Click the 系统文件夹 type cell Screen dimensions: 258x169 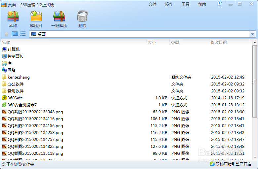coord(181,77)
